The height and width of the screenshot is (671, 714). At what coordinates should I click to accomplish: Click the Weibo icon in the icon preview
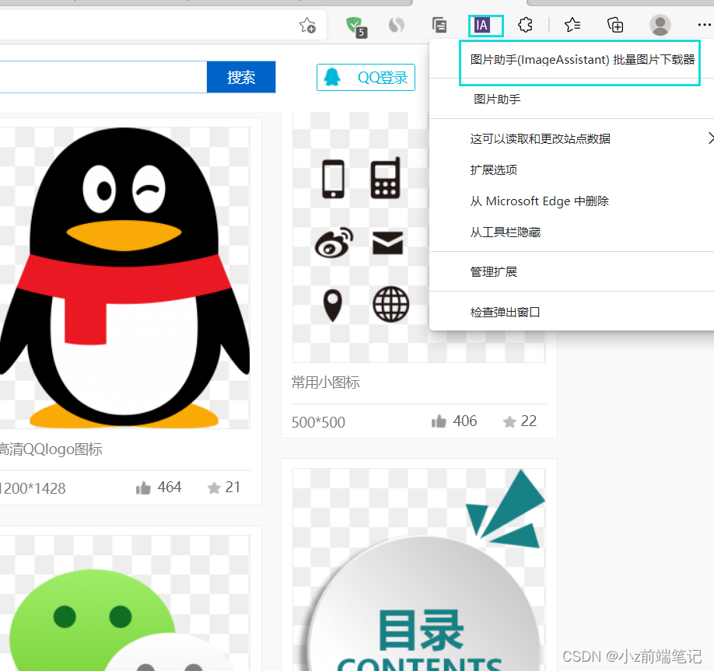pos(333,243)
